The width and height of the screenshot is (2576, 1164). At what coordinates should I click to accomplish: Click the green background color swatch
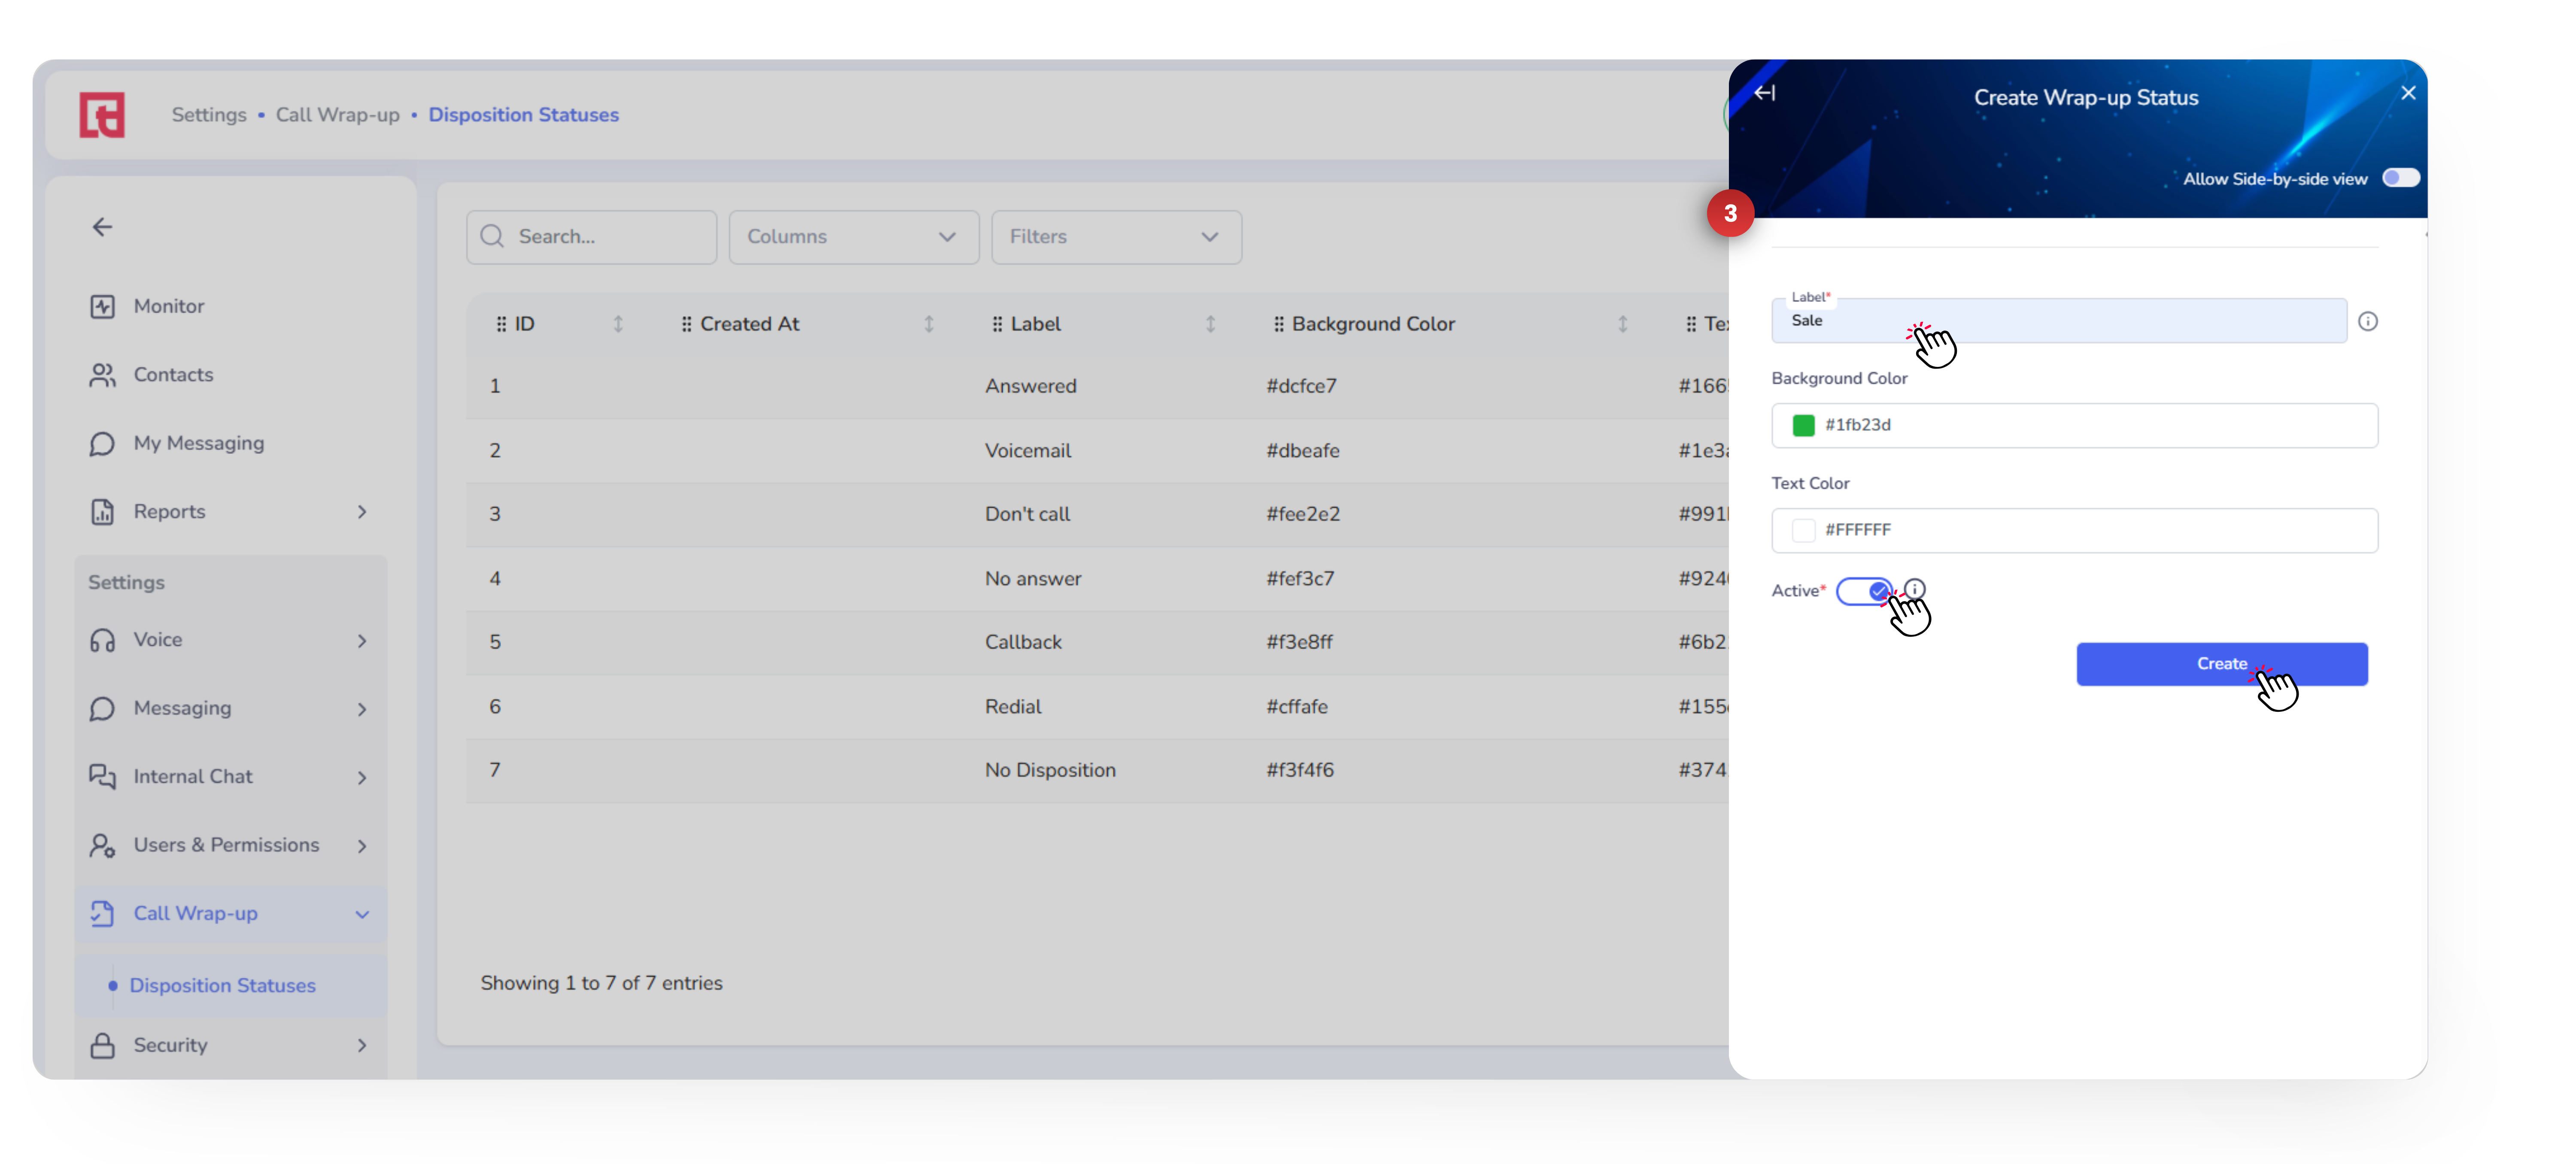click(1803, 426)
